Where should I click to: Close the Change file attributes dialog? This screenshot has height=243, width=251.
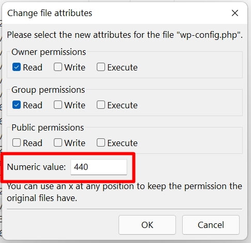(235, 13)
